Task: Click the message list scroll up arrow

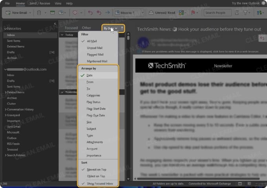Action: click(128, 34)
